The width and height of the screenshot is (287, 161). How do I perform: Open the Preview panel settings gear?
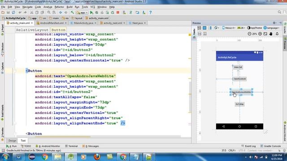click(x=274, y=23)
